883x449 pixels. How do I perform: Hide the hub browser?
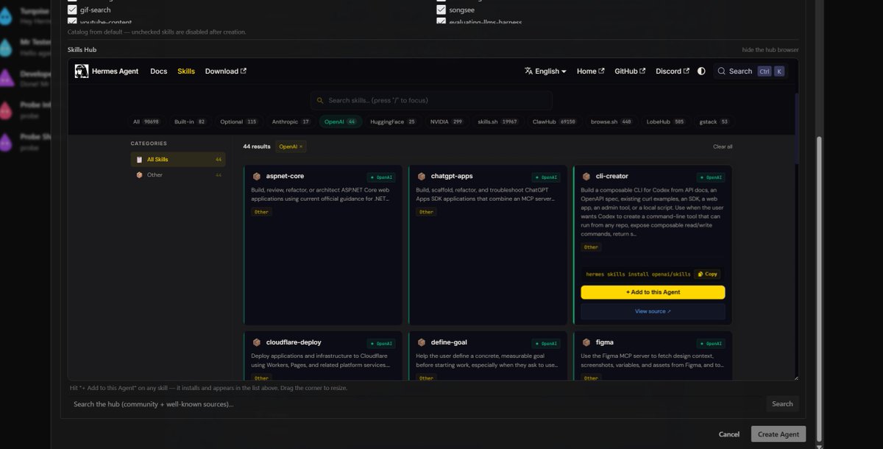tap(770, 50)
